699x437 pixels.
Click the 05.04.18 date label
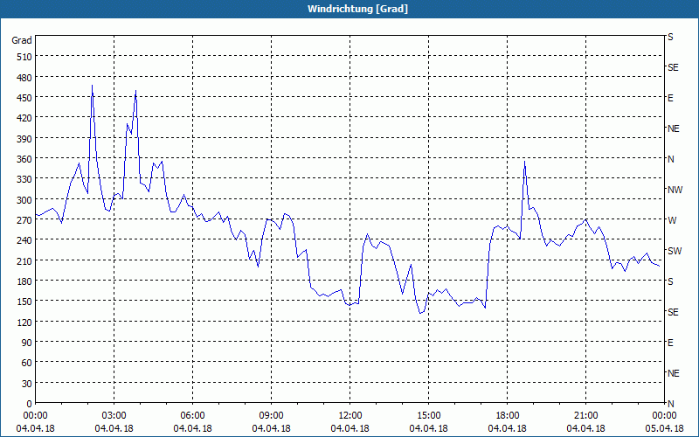click(664, 428)
